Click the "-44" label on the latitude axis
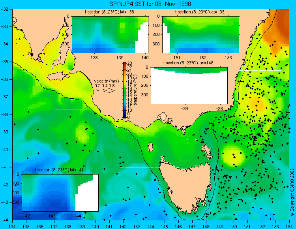Viewport: 296px width, 229px height. click(x=4, y=220)
